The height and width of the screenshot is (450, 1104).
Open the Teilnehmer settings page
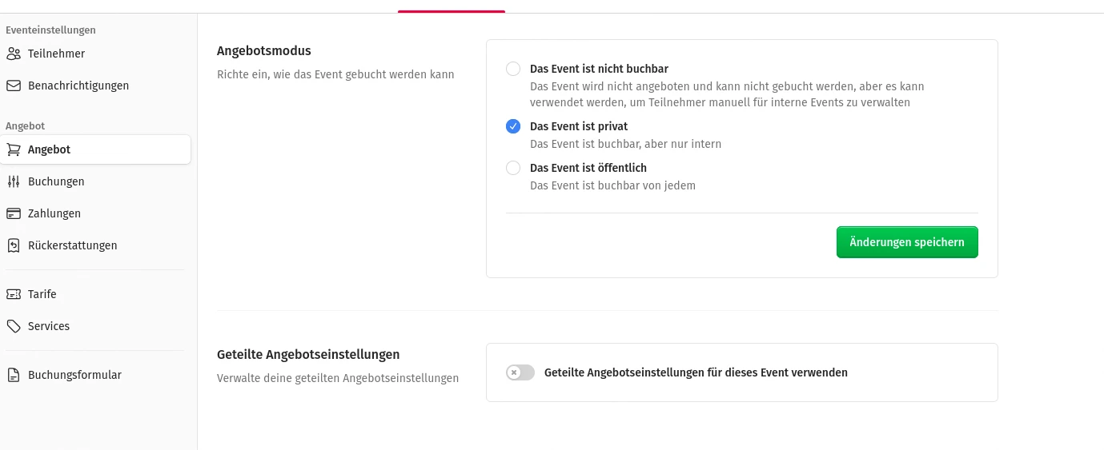56,54
